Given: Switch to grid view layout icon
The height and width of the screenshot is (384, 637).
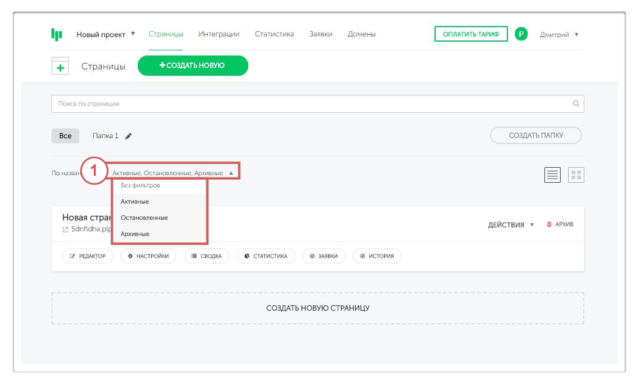Looking at the screenshot, I should click(x=576, y=175).
